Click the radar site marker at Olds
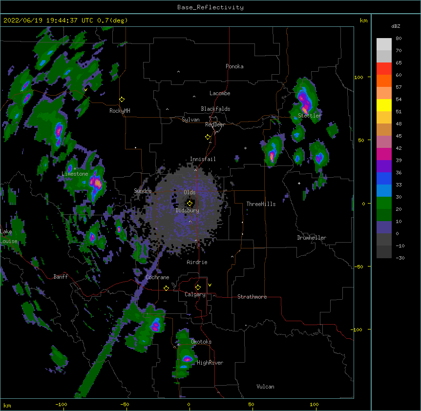The height and width of the screenshot is (411, 421). (189, 204)
